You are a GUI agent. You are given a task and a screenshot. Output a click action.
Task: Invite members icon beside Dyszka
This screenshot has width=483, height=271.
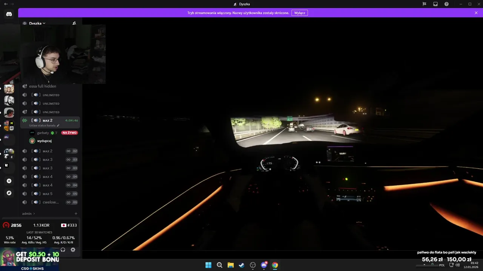74,23
